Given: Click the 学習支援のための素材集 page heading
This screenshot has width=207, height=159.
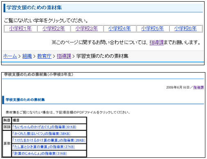Looking at the screenshot, I should [x=34, y=8].
